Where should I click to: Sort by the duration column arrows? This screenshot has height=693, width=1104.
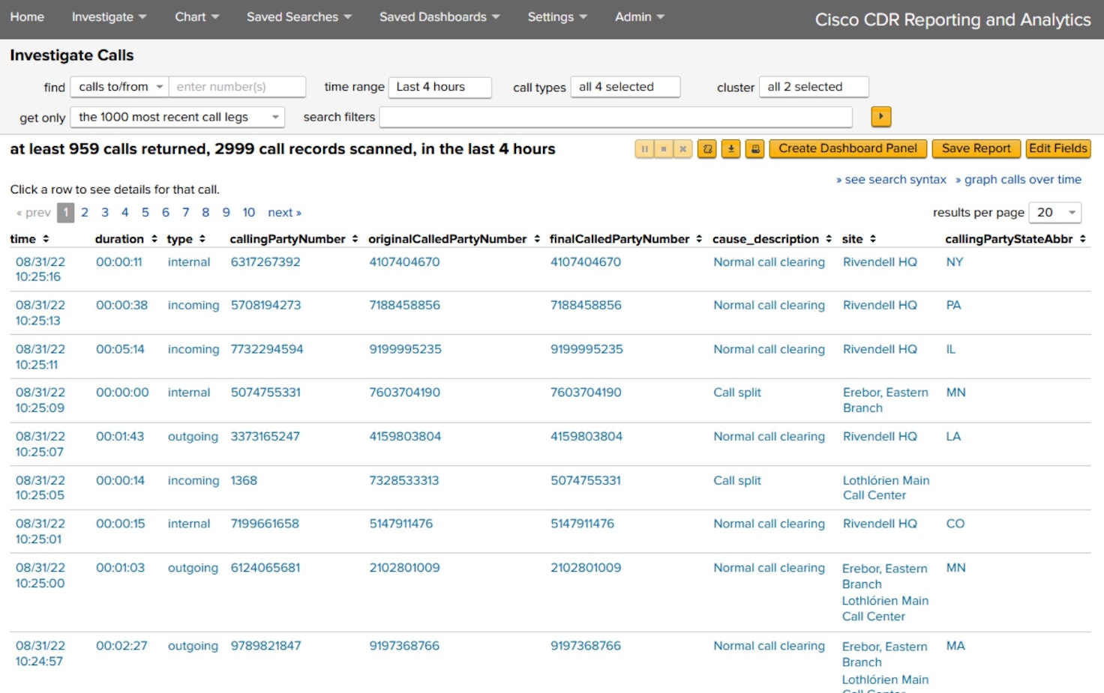[154, 239]
